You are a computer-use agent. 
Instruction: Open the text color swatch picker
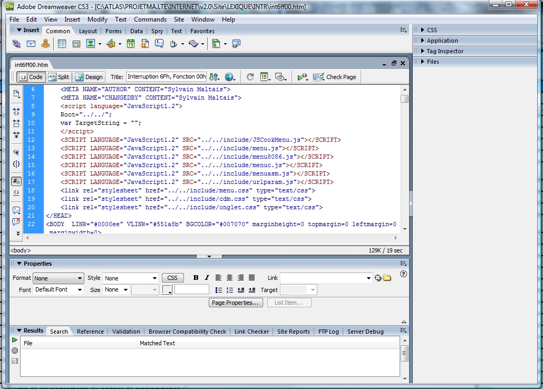[x=167, y=289]
